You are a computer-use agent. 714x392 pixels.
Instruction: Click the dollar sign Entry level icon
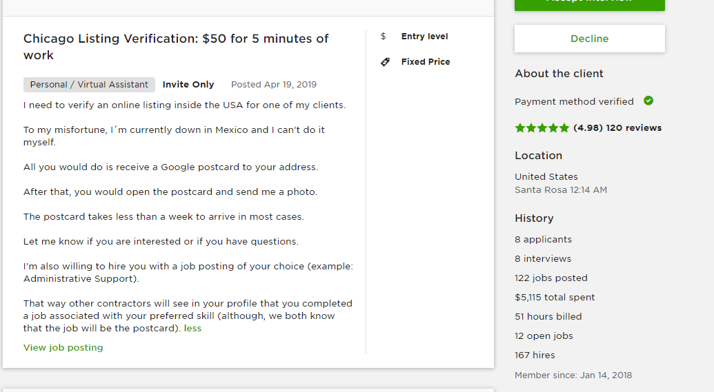pyautogui.click(x=384, y=37)
